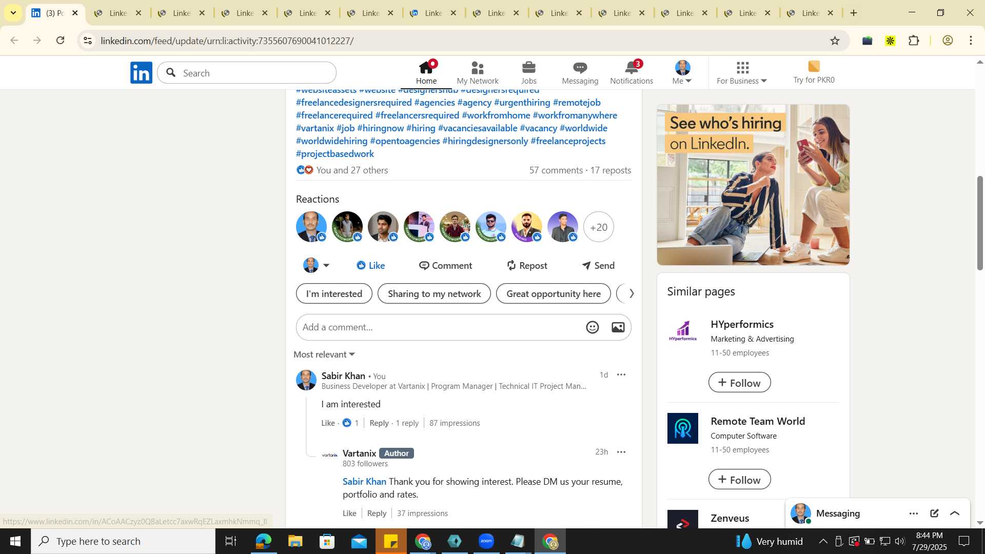Close the active LinkedIn tab

pos(75,13)
